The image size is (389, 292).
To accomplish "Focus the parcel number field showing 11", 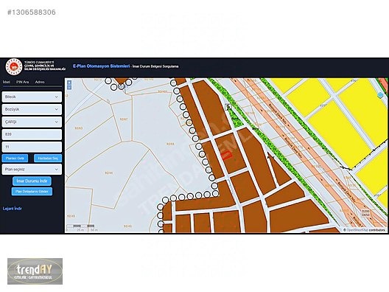I will pyautogui.click(x=32, y=147).
